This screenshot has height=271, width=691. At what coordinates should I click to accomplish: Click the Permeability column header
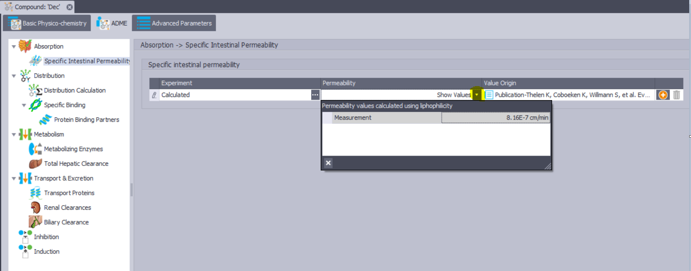[x=401, y=83]
